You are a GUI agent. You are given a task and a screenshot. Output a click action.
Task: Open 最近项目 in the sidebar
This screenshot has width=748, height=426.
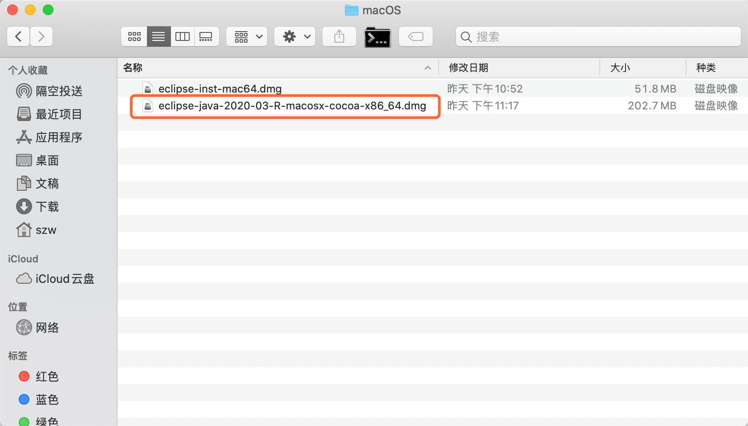[59, 114]
